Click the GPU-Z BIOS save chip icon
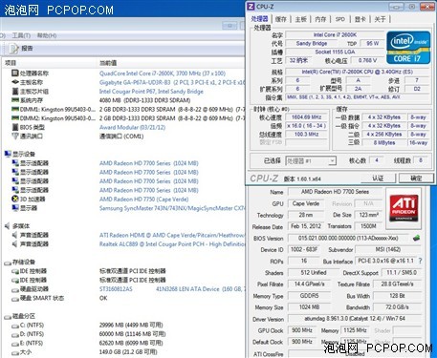Viewport: 437px width, 358px height. 416,238
